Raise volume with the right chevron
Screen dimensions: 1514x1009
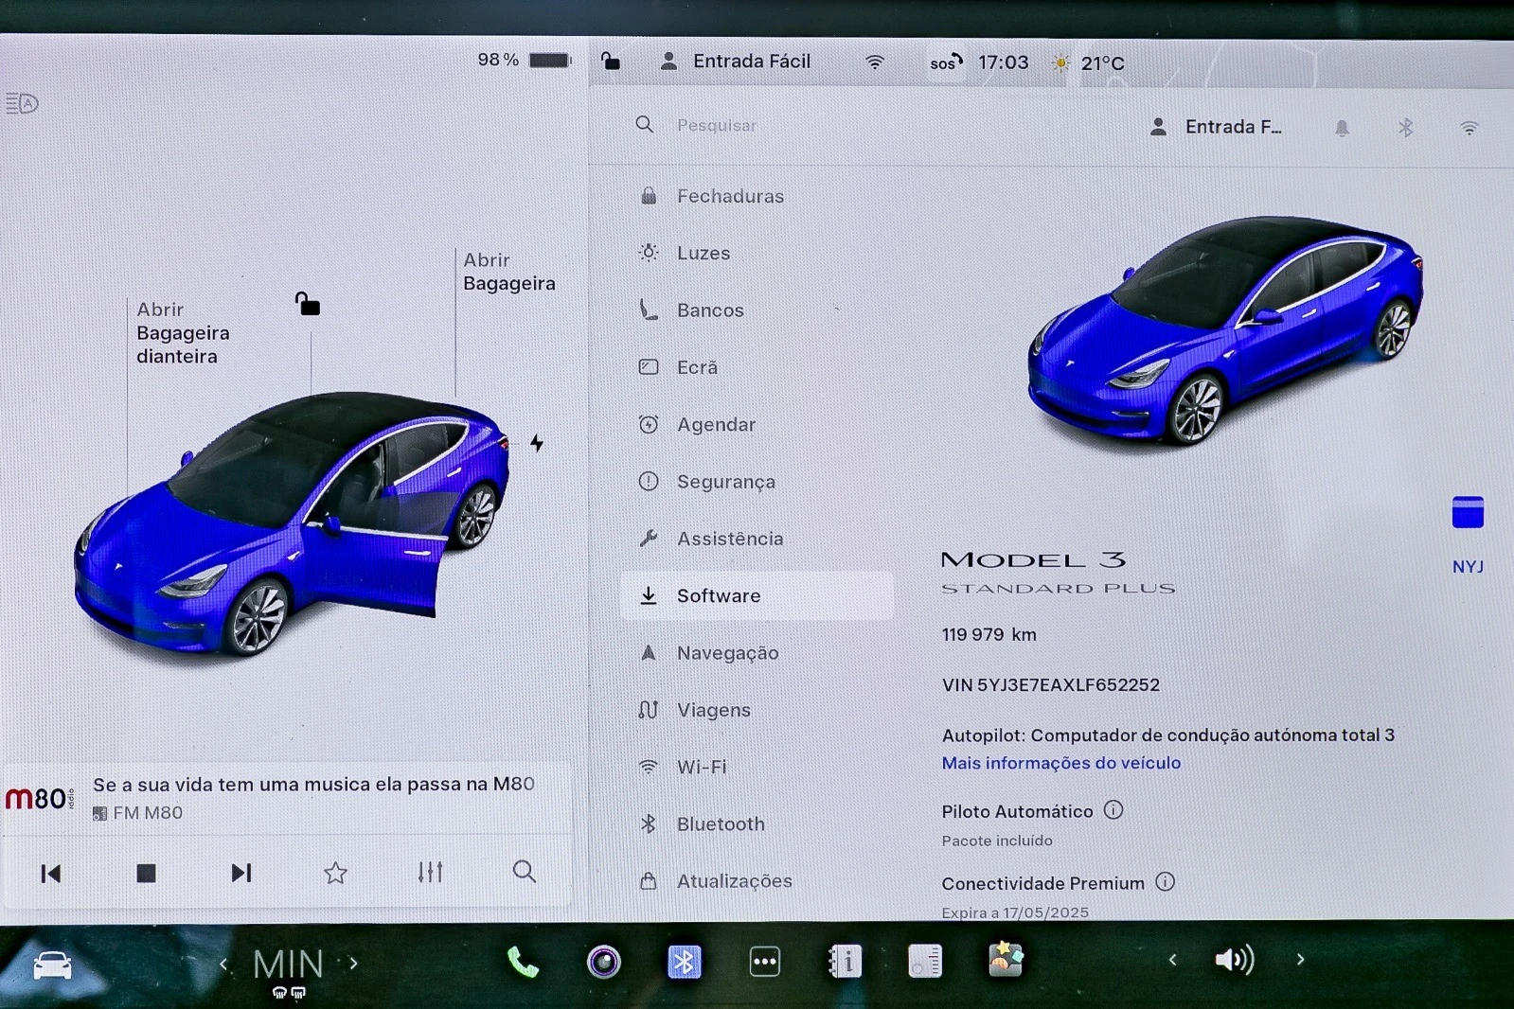tap(1300, 960)
